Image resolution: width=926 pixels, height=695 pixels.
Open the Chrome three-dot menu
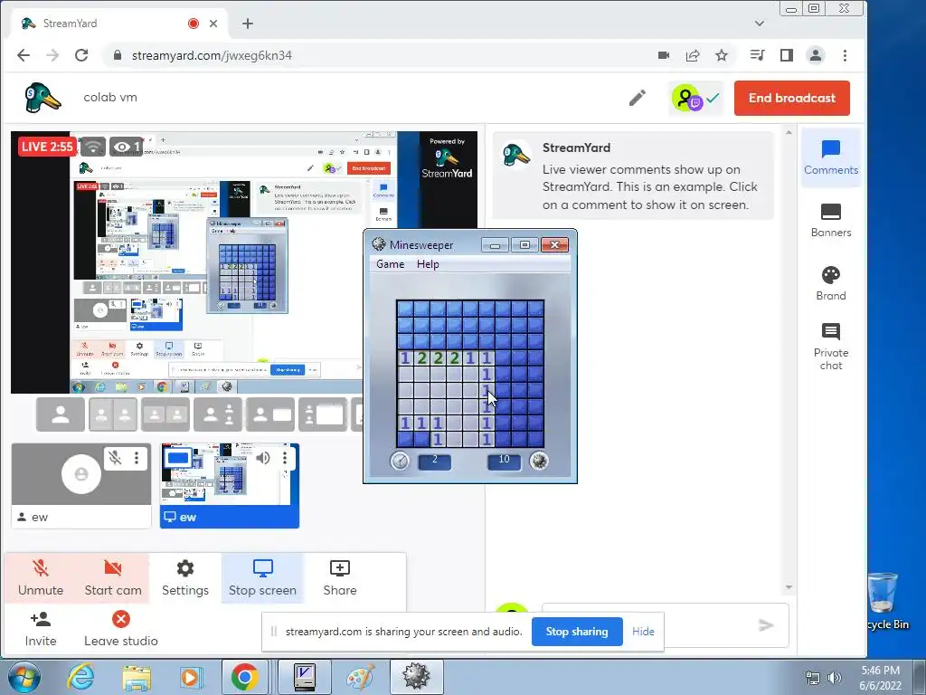(846, 55)
